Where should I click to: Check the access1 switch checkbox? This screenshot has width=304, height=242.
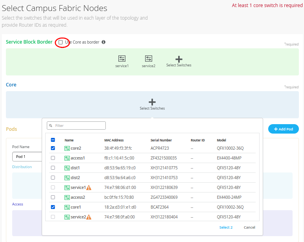tap(53, 158)
